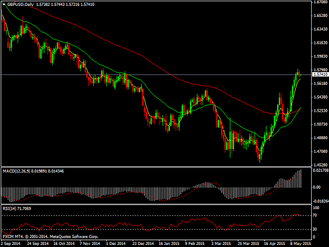The height and width of the screenshot is (247, 329).
Task: Select the GBPUSD,Daily chart title
Action: tap(21, 4)
